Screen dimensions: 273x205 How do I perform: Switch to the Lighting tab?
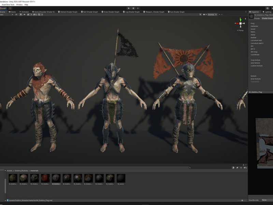(267, 12)
